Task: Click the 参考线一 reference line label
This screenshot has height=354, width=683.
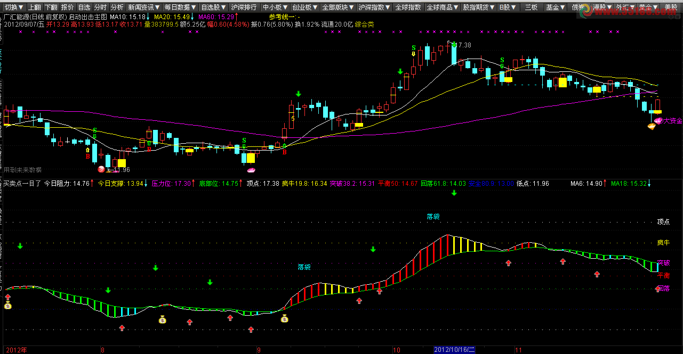Action: [285, 17]
